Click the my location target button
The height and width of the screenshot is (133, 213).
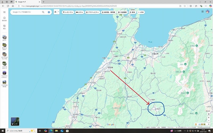tap(209, 114)
